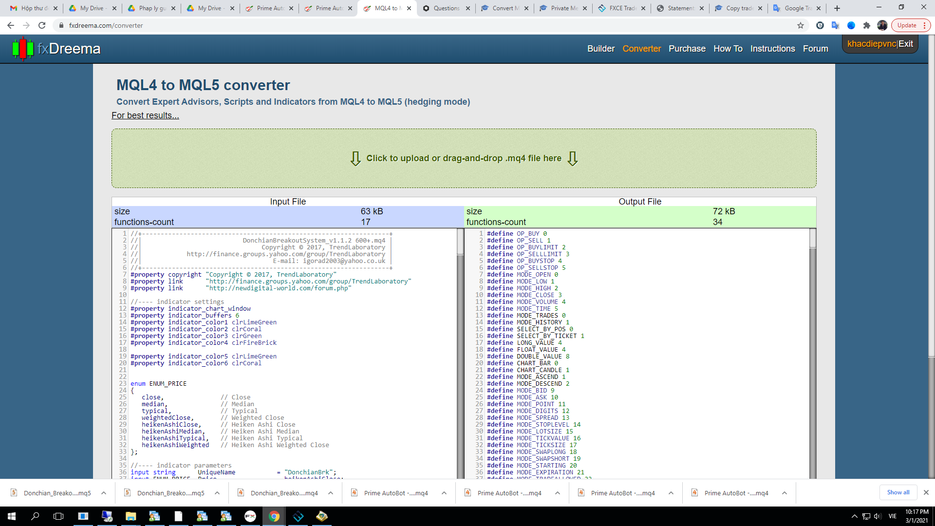The image size is (935, 526).
Task: Open the Extensions puzzle icon
Action: point(866,25)
